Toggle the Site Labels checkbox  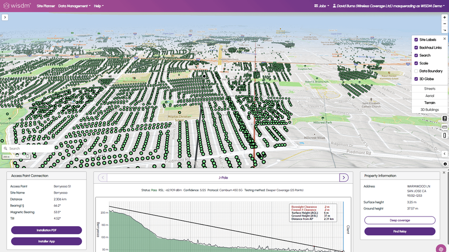pyautogui.click(x=416, y=40)
